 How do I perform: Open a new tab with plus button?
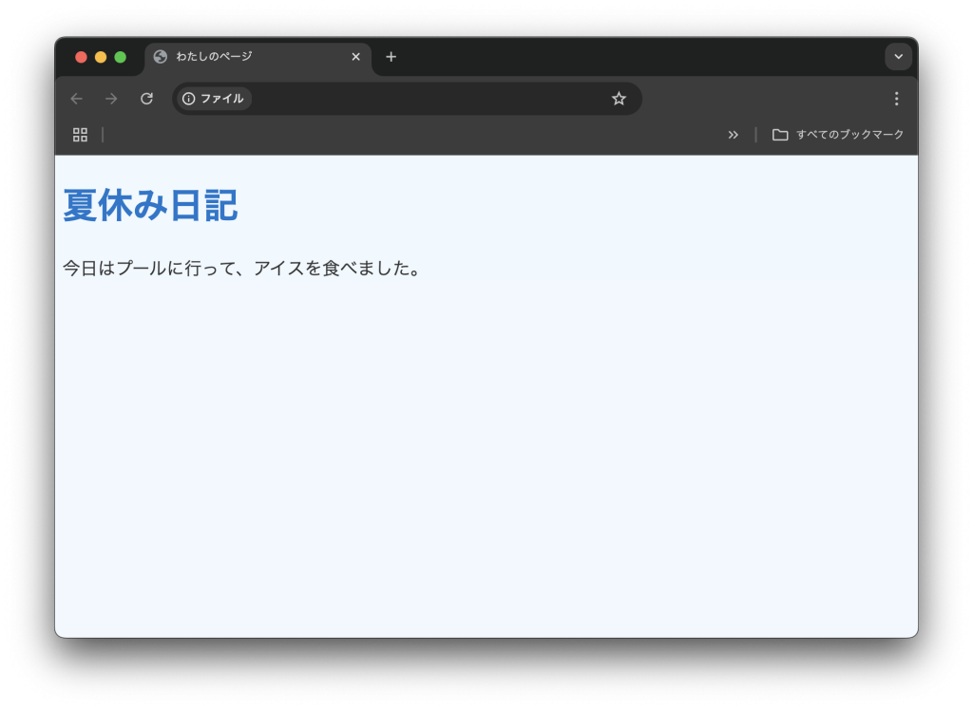click(x=391, y=57)
